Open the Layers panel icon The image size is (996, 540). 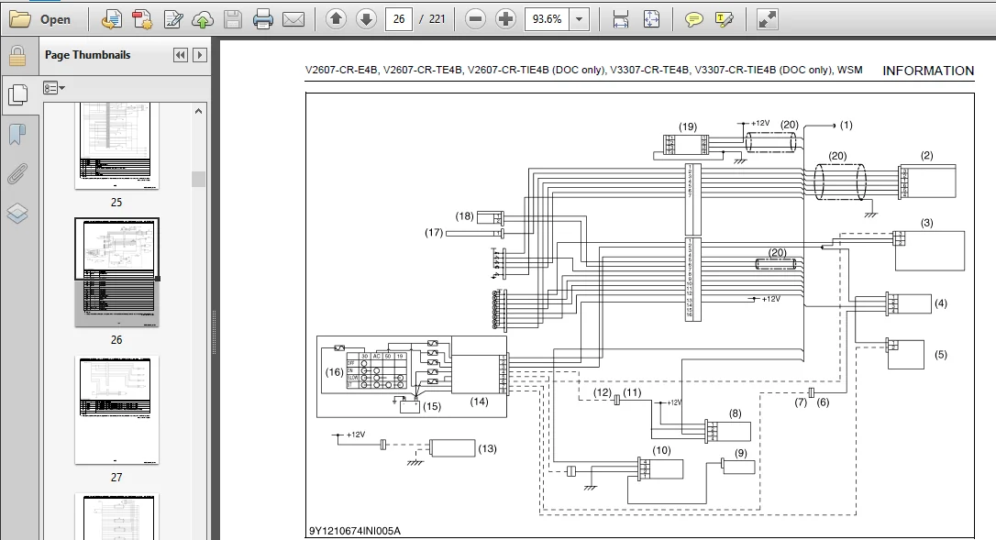(17, 213)
